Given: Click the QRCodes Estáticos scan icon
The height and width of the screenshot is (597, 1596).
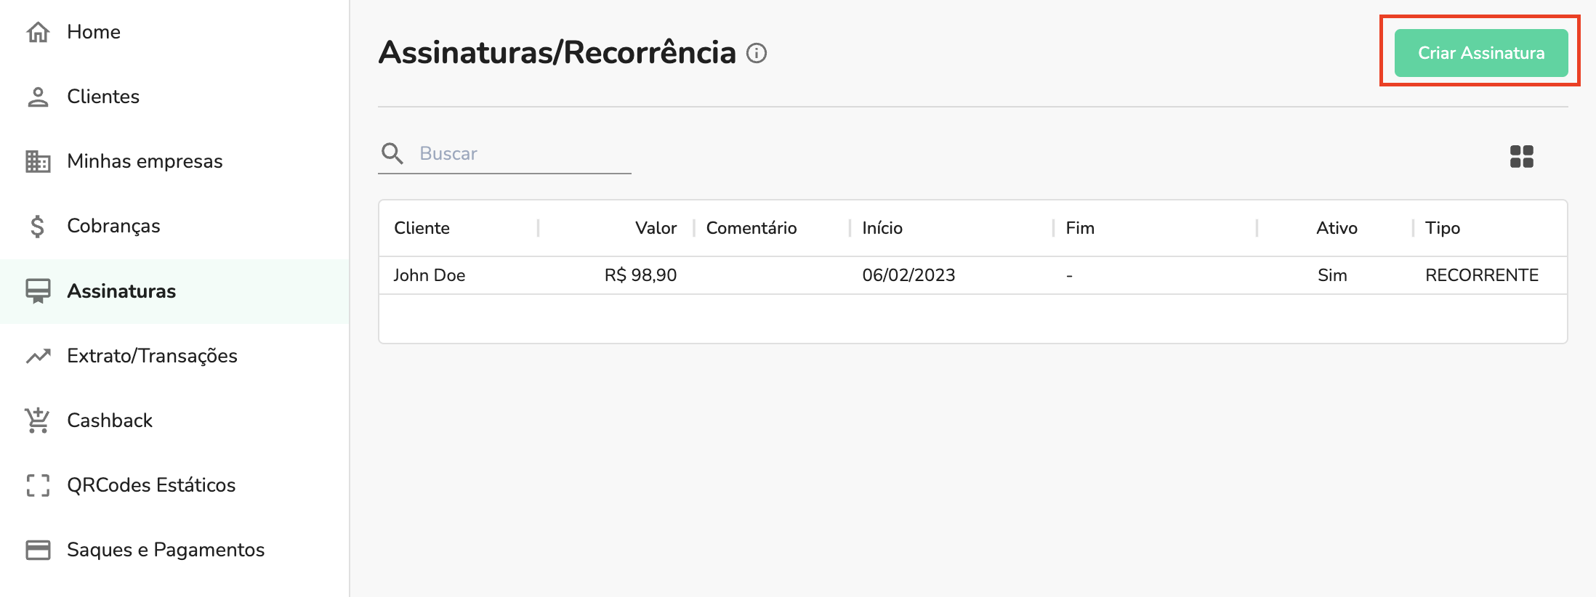Looking at the screenshot, I should [x=38, y=485].
